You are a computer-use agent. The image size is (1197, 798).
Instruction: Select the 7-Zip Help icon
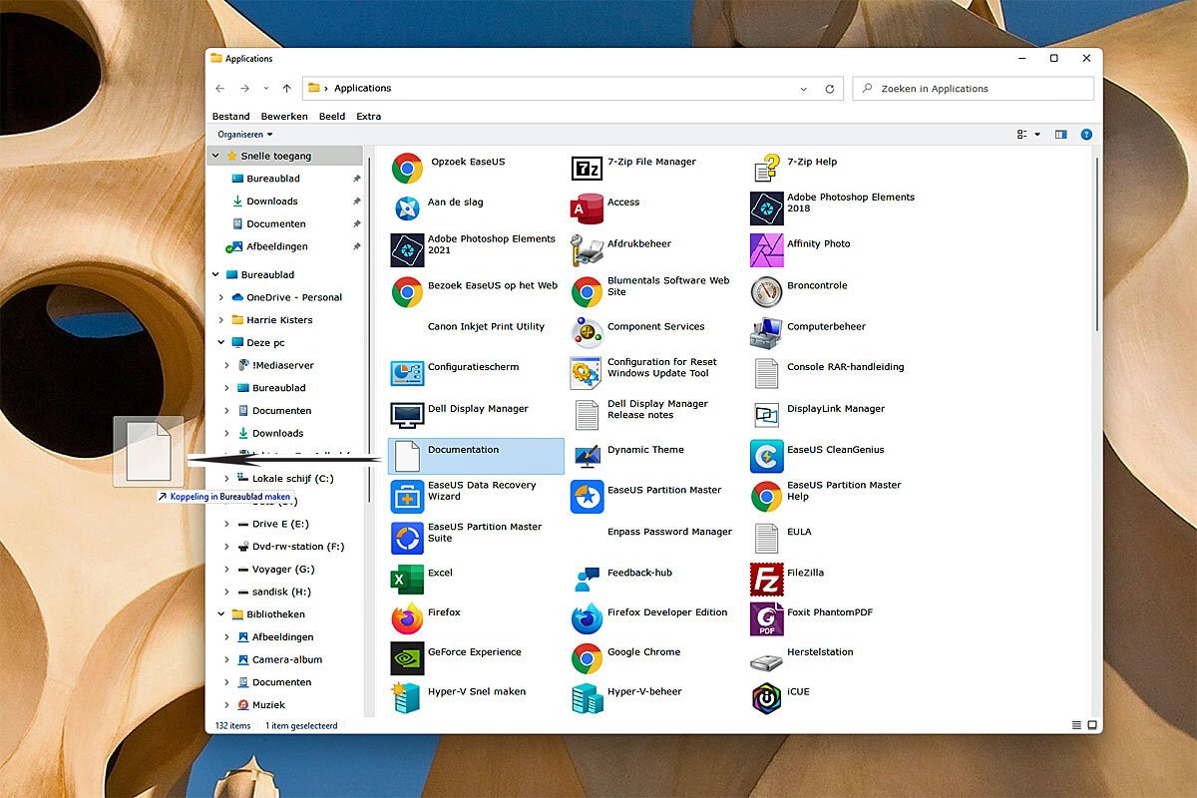coord(766,168)
